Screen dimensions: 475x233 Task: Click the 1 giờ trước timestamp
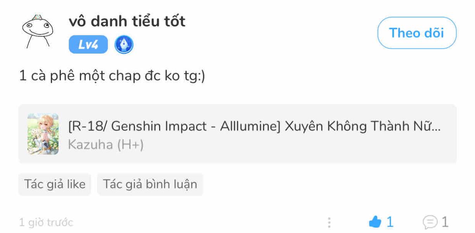click(46, 223)
